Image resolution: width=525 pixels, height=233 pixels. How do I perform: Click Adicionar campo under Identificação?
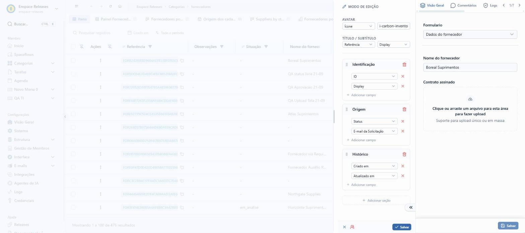(361, 95)
